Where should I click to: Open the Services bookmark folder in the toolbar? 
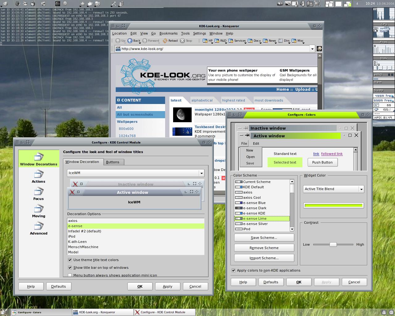pyautogui.click(x=237, y=41)
